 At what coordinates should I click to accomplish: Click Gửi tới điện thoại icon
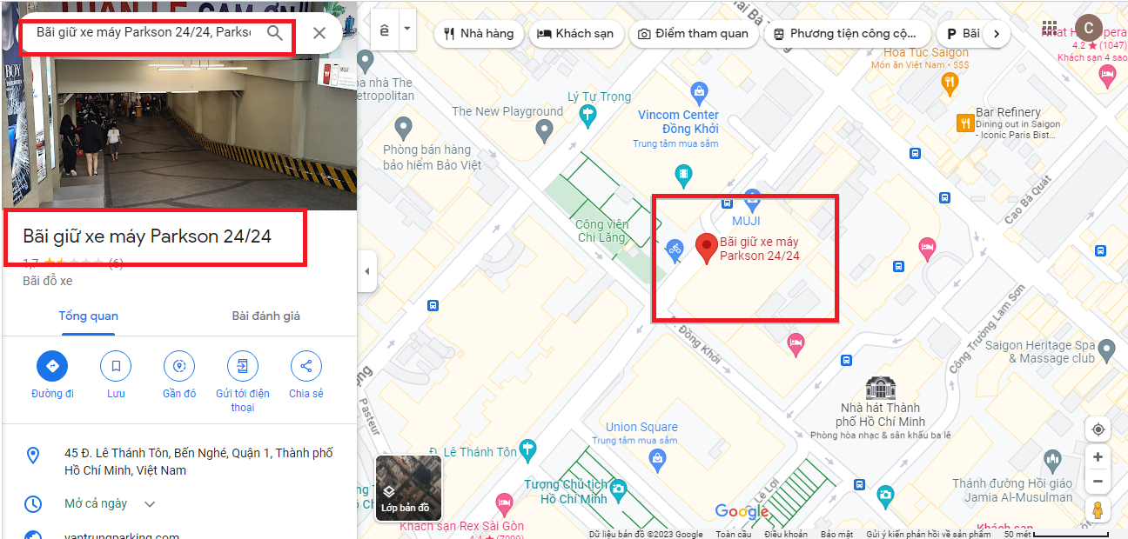click(243, 366)
